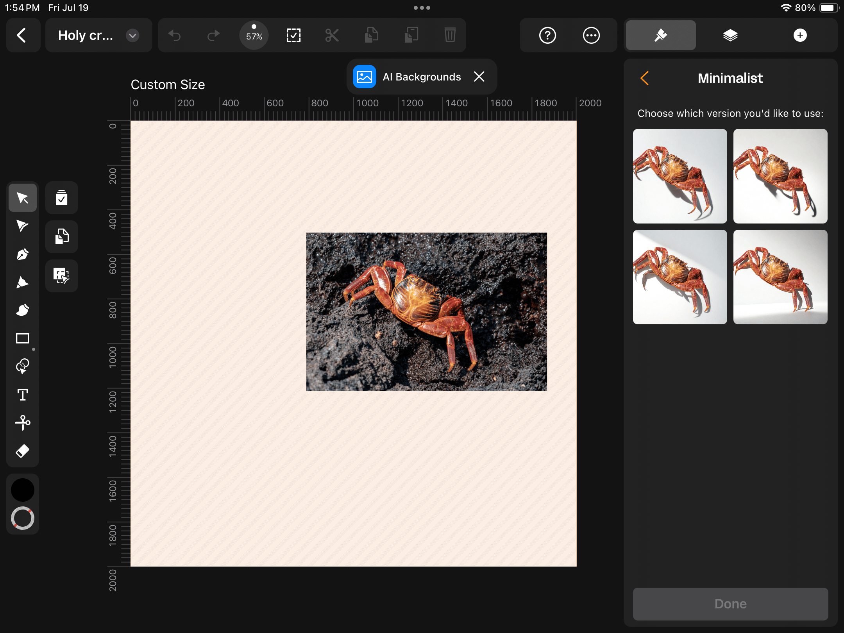This screenshot has height=633, width=844.
Task: Click the Custom Size artboard label
Action: point(168,84)
